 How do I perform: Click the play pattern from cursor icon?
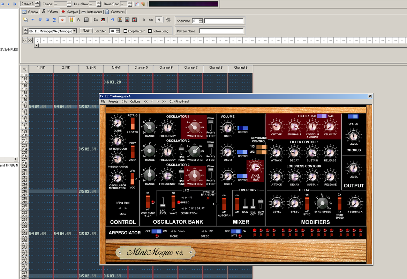click(33, 20)
